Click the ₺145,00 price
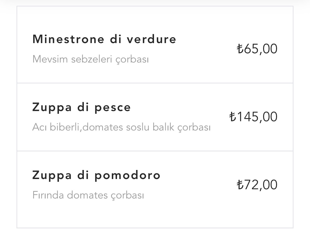The width and height of the screenshot is (310, 250). (x=253, y=116)
